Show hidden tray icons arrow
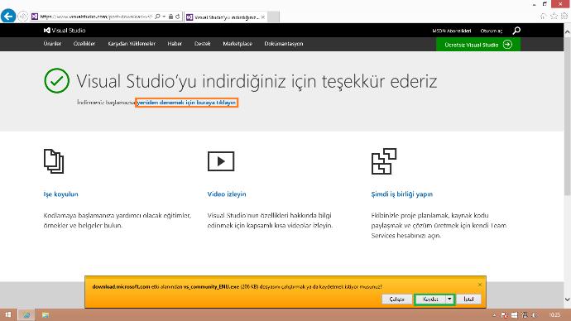This screenshot has width=571, height=321. (x=494, y=315)
